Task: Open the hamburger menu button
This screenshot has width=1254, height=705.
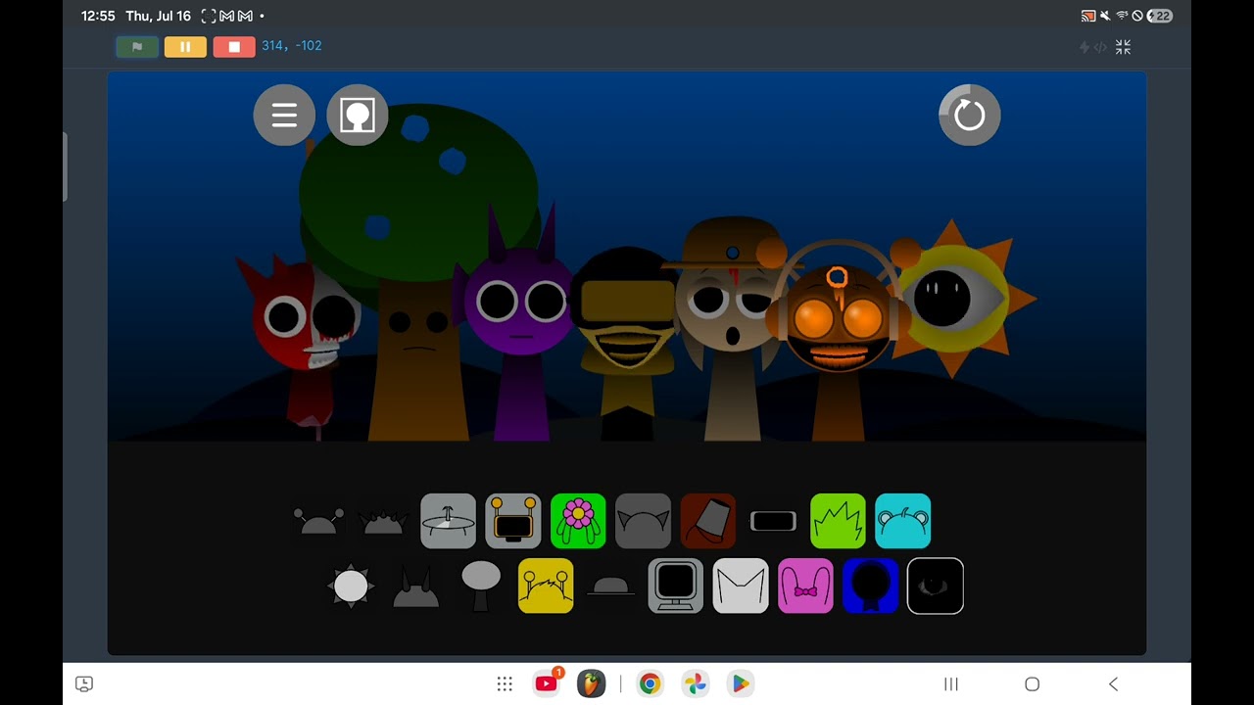Action: click(284, 116)
